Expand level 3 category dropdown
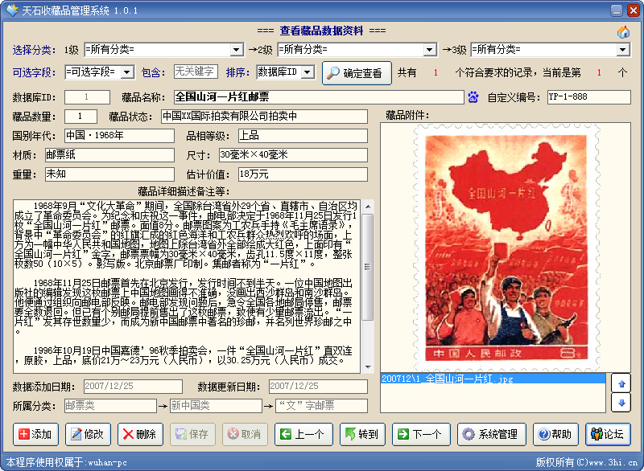Viewport: 644px width, 471px height. click(622, 50)
